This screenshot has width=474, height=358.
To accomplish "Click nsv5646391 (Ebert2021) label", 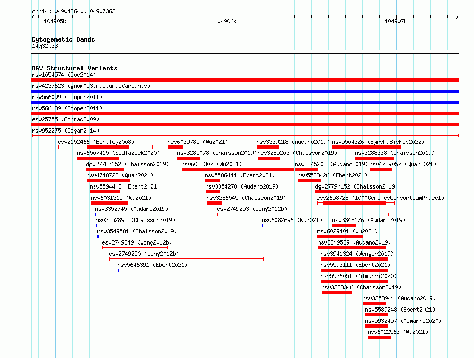I will tap(152, 265).
